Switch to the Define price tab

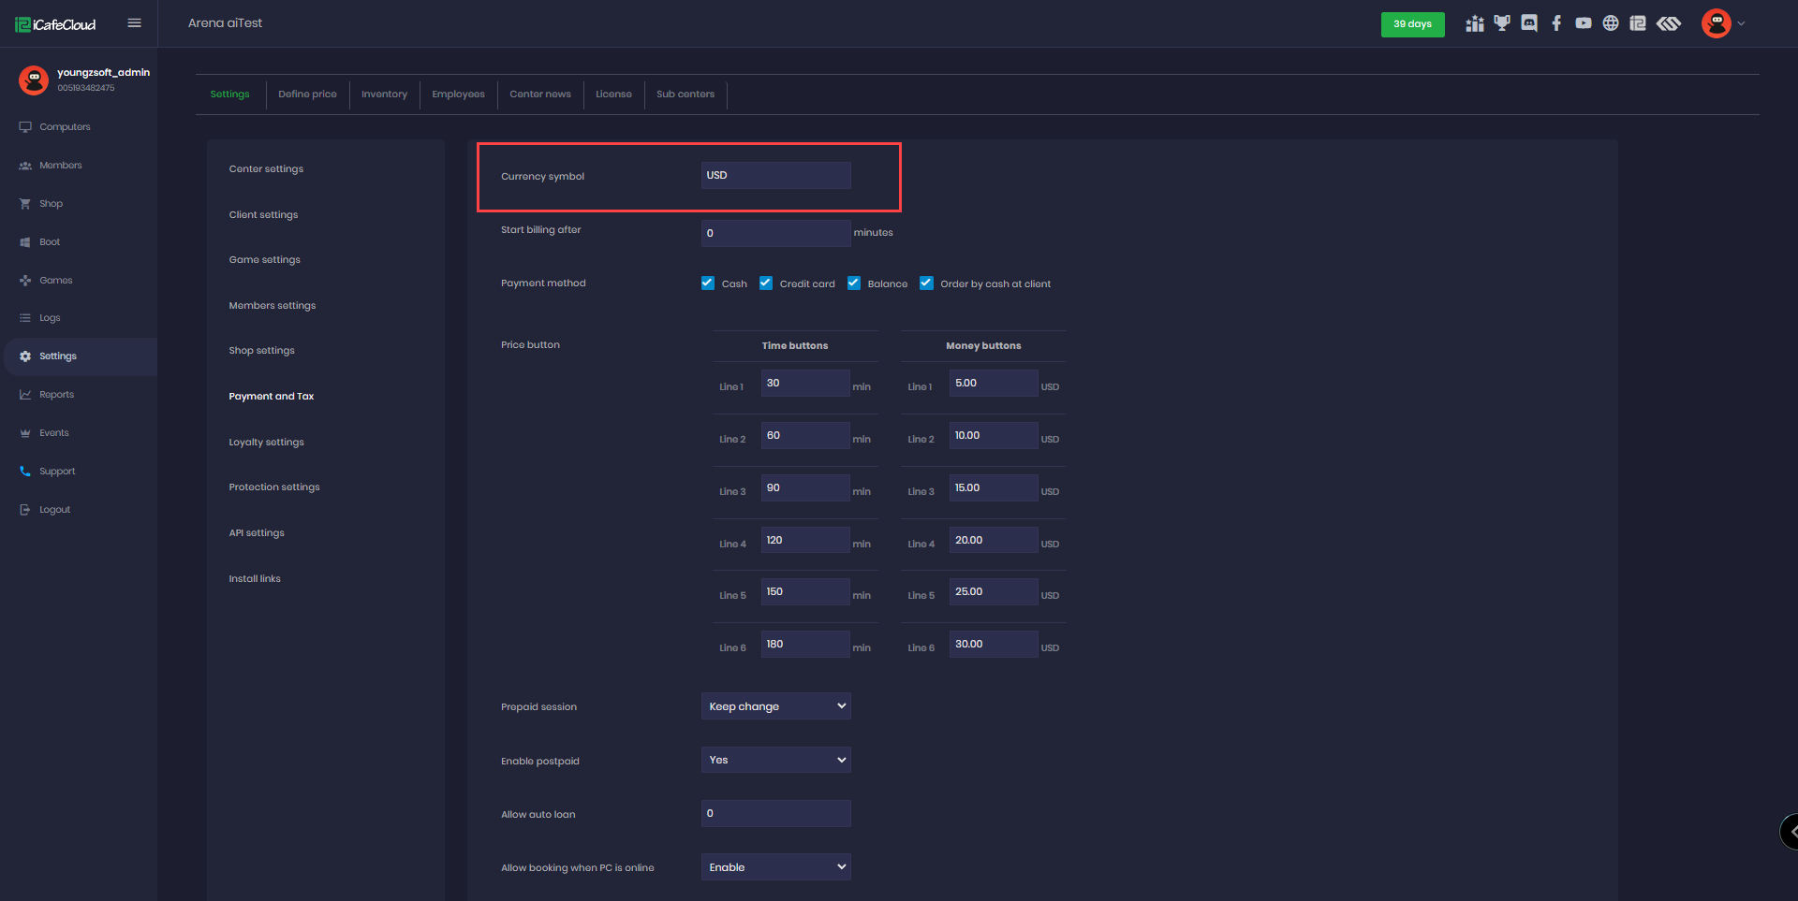(x=307, y=94)
